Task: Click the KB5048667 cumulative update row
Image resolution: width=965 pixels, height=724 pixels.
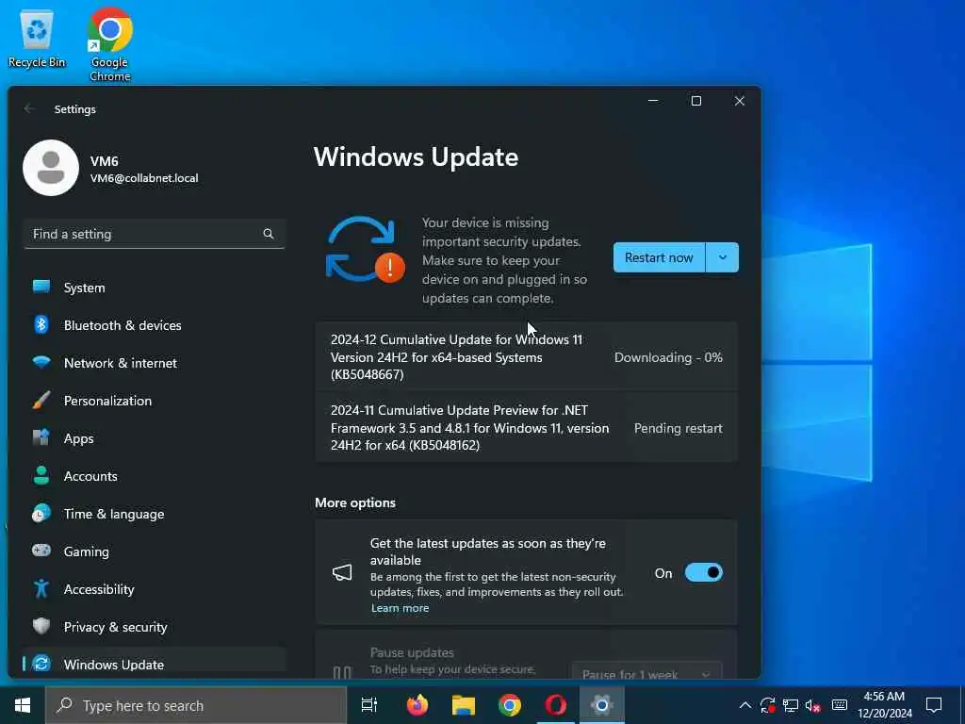Action: point(526,357)
